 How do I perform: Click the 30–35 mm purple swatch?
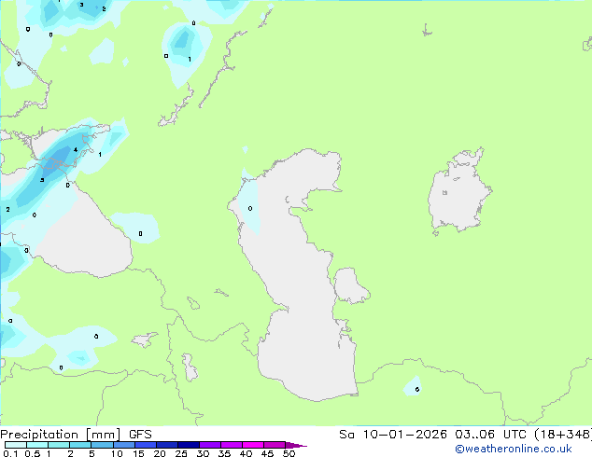click(x=210, y=445)
